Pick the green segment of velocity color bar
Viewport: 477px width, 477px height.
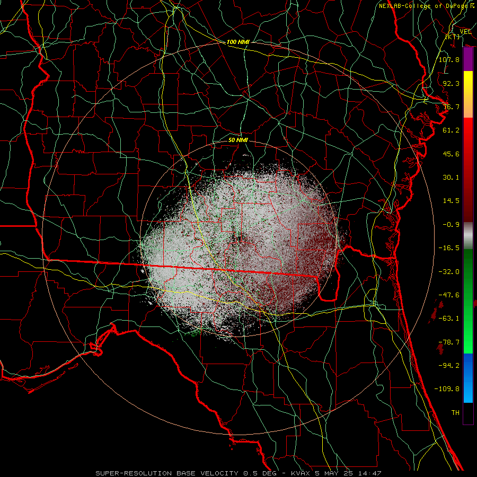[x=468, y=301]
